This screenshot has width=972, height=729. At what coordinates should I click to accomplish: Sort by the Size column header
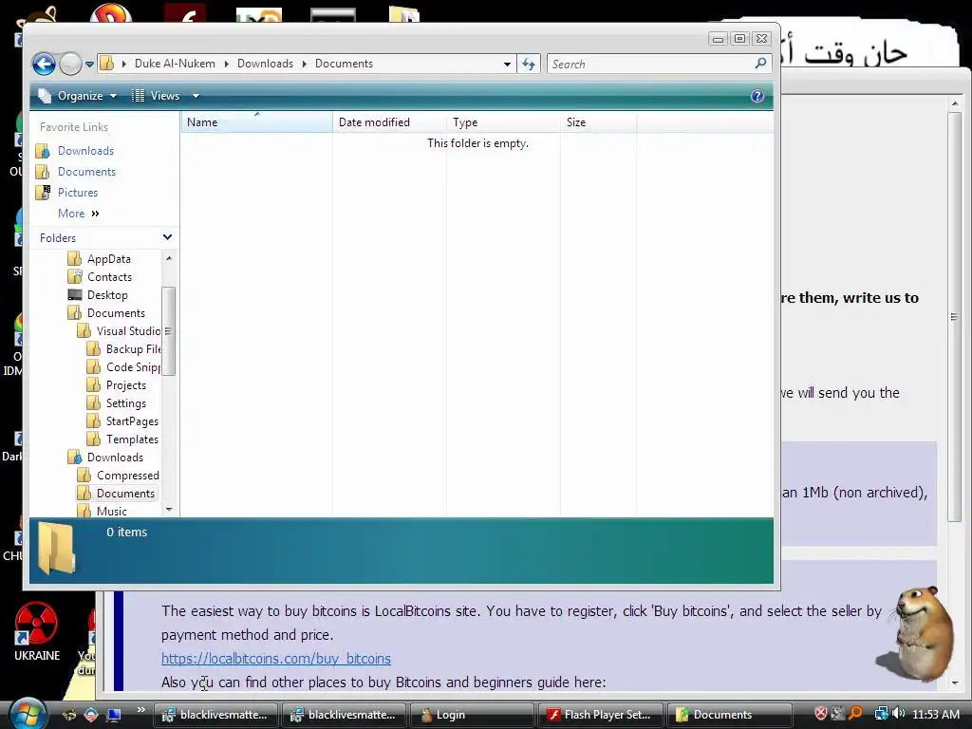pos(598,122)
